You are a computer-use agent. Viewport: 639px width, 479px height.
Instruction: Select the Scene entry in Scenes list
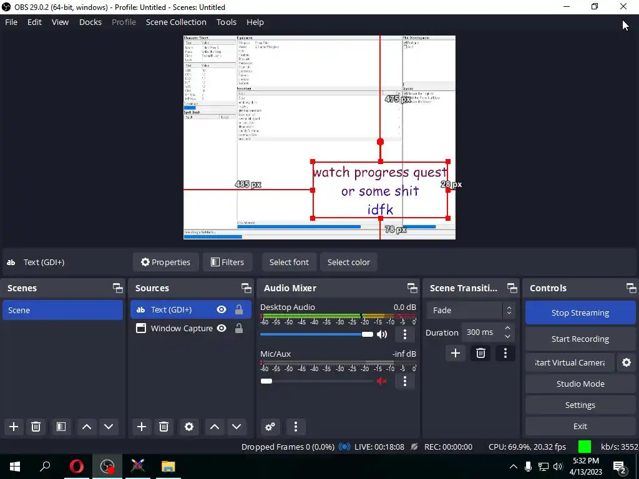[x=62, y=310]
